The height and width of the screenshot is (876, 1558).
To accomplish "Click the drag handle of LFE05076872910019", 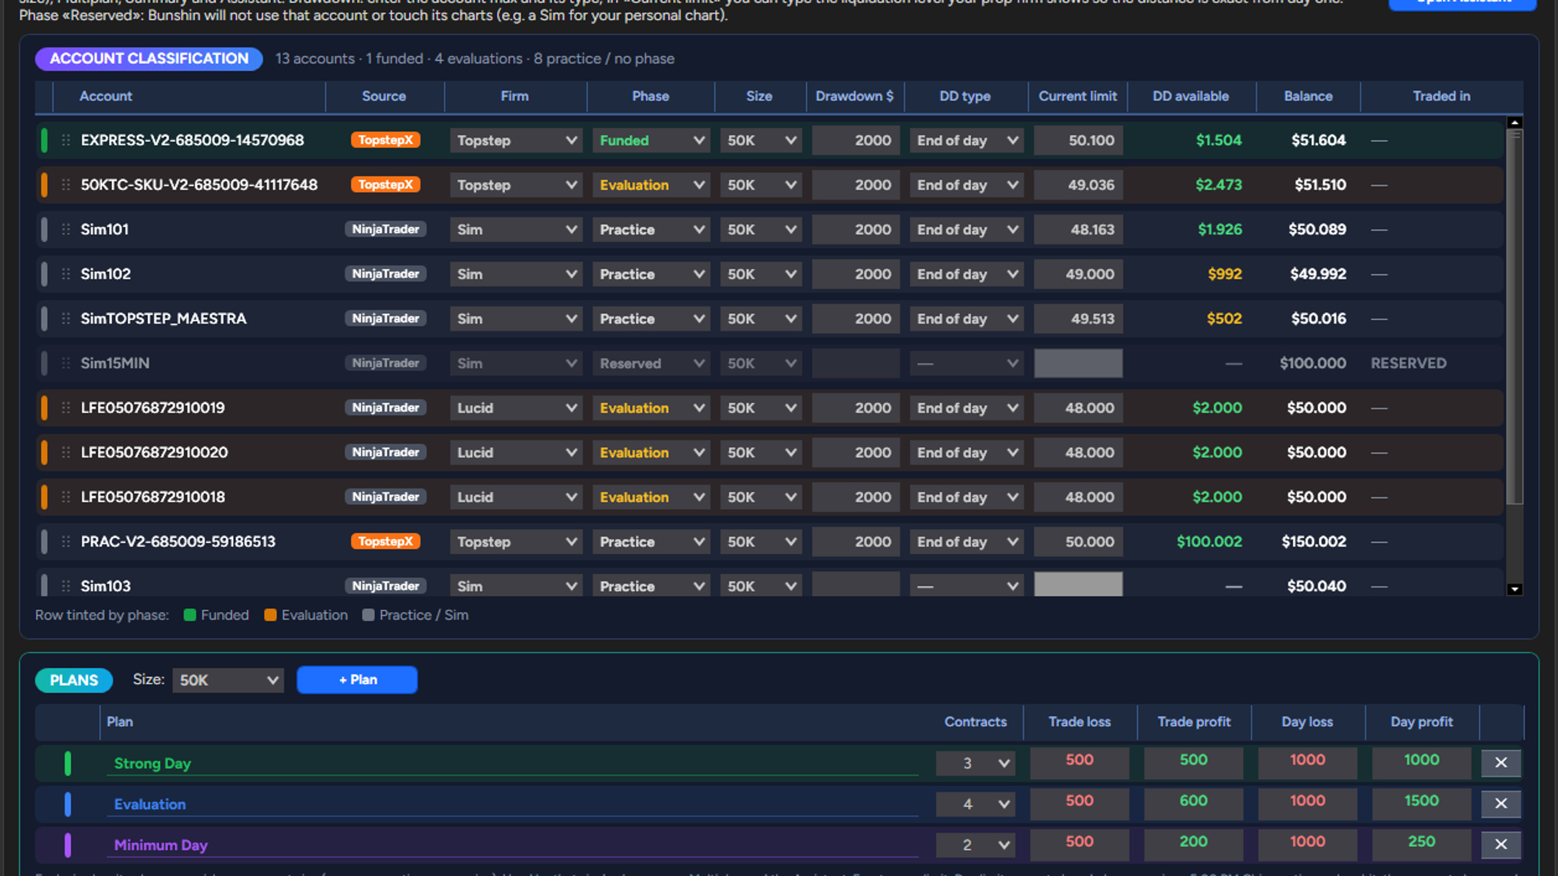I will [66, 408].
